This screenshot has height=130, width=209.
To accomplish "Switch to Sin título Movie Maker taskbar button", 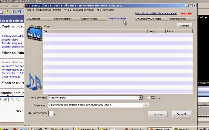I will (61, 129).
